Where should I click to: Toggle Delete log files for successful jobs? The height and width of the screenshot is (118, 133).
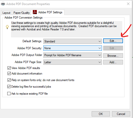point(9,87)
